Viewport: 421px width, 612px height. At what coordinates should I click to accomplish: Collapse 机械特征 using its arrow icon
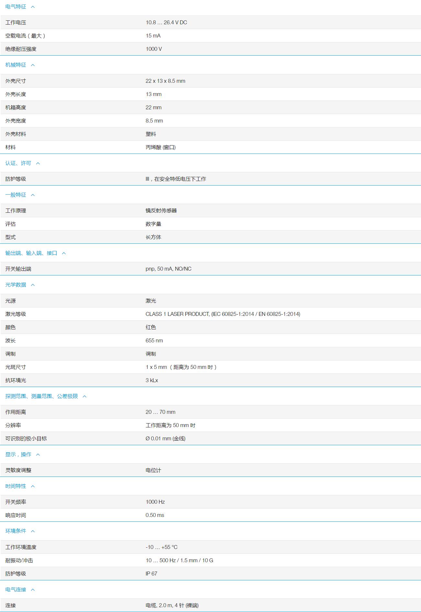[33, 65]
